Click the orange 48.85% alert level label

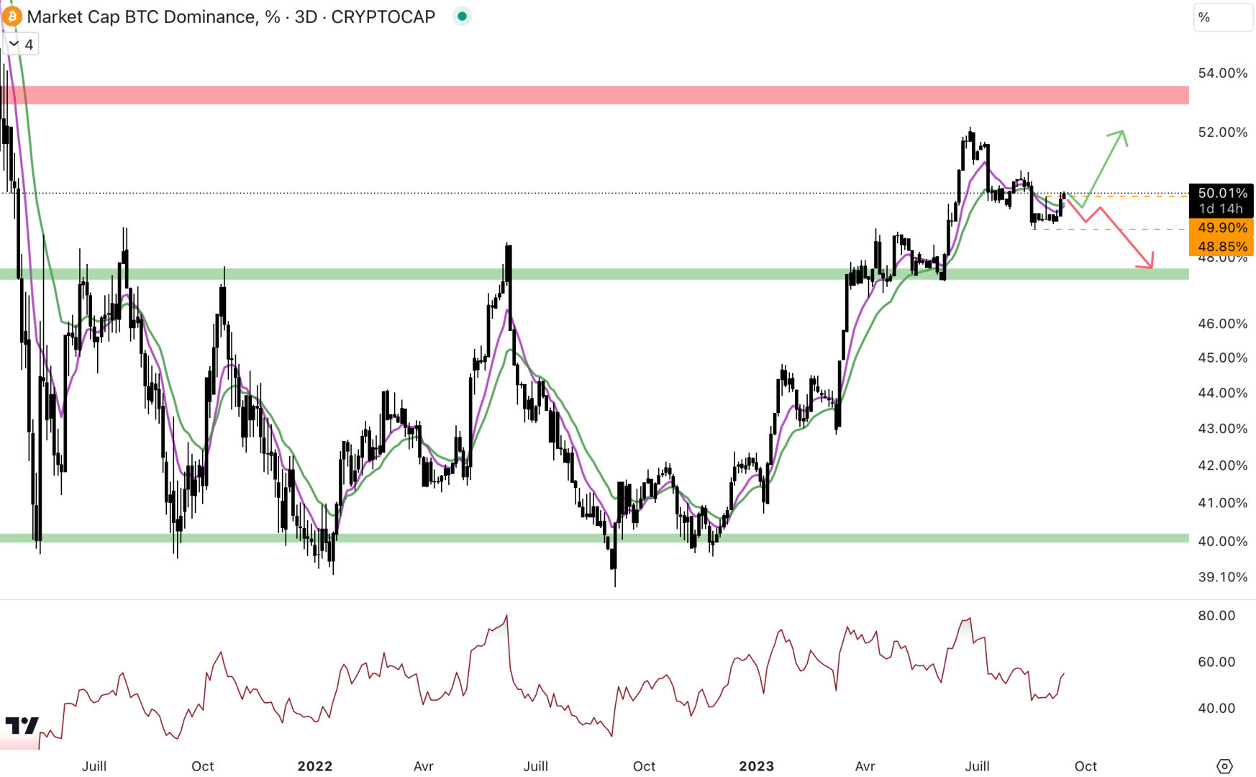tap(1223, 246)
